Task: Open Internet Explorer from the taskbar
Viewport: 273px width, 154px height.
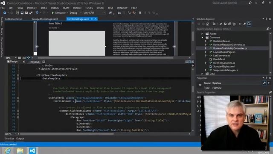Action: tap(8, 151)
